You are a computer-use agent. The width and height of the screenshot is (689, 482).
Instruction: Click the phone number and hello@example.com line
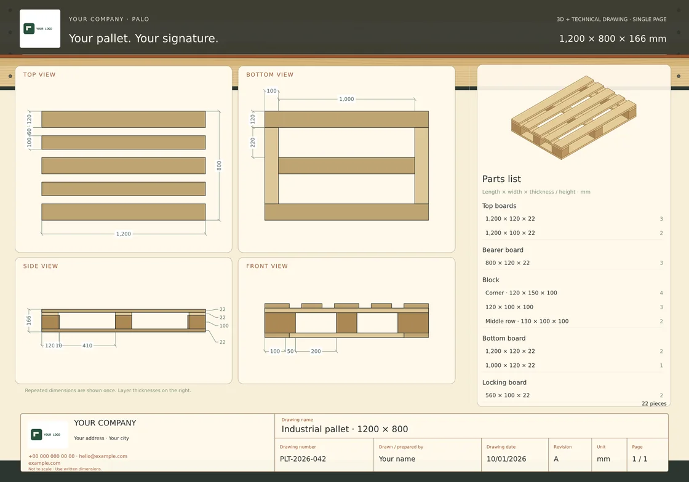[78, 456]
